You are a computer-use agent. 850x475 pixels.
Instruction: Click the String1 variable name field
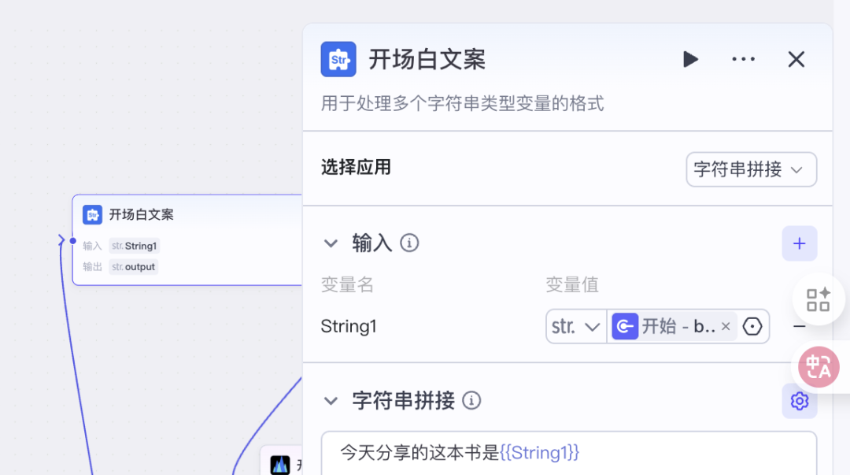pyautogui.click(x=349, y=326)
